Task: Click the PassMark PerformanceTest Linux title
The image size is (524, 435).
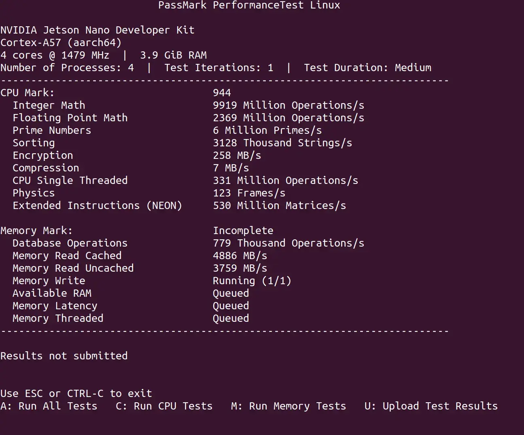Action: tap(249, 5)
